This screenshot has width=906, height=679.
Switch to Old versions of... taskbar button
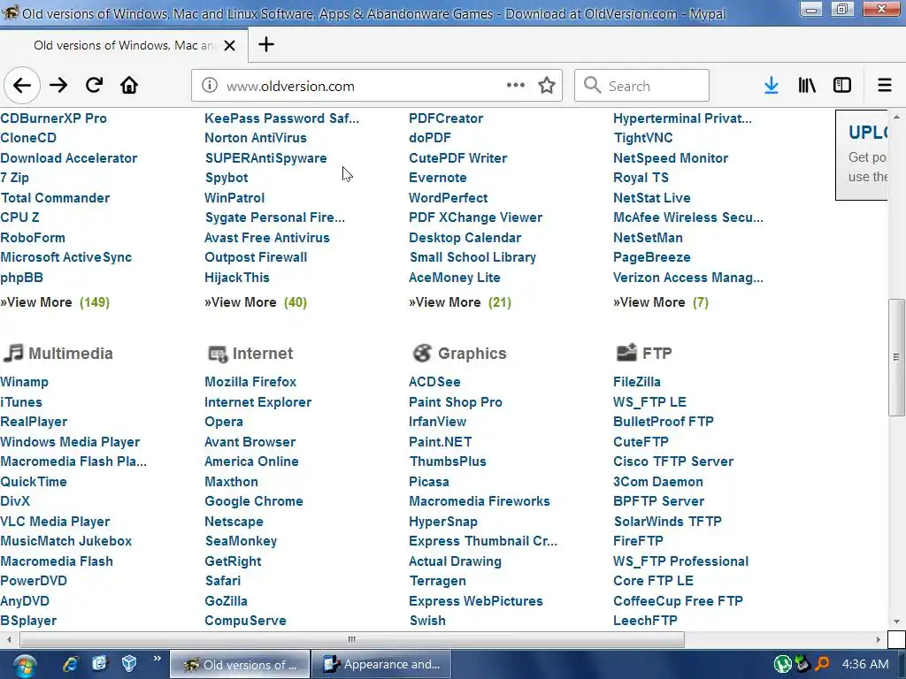coord(240,665)
